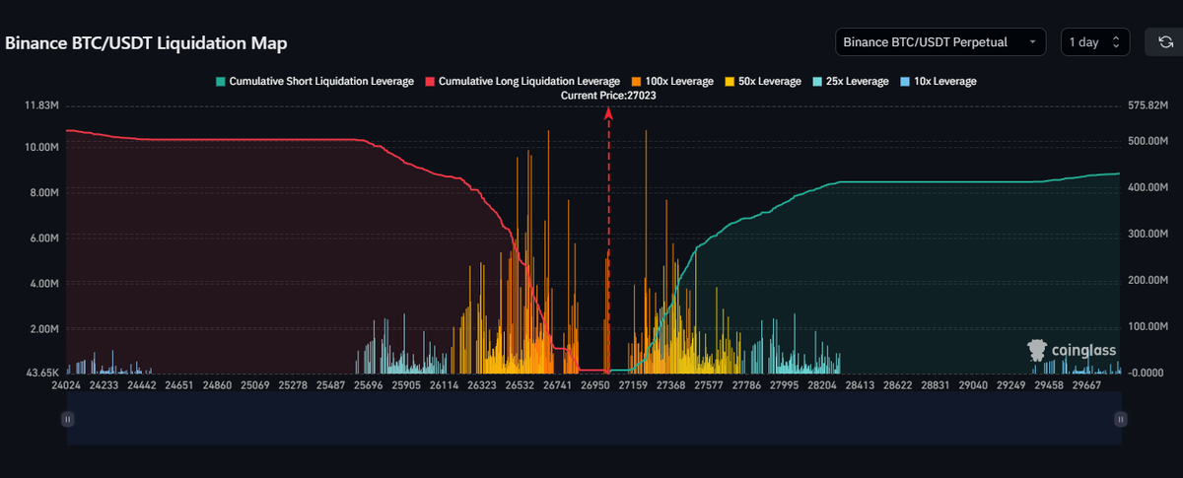The width and height of the screenshot is (1183, 478).
Task: Toggle the 100x Leverage legend item
Action: coord(670,81)
